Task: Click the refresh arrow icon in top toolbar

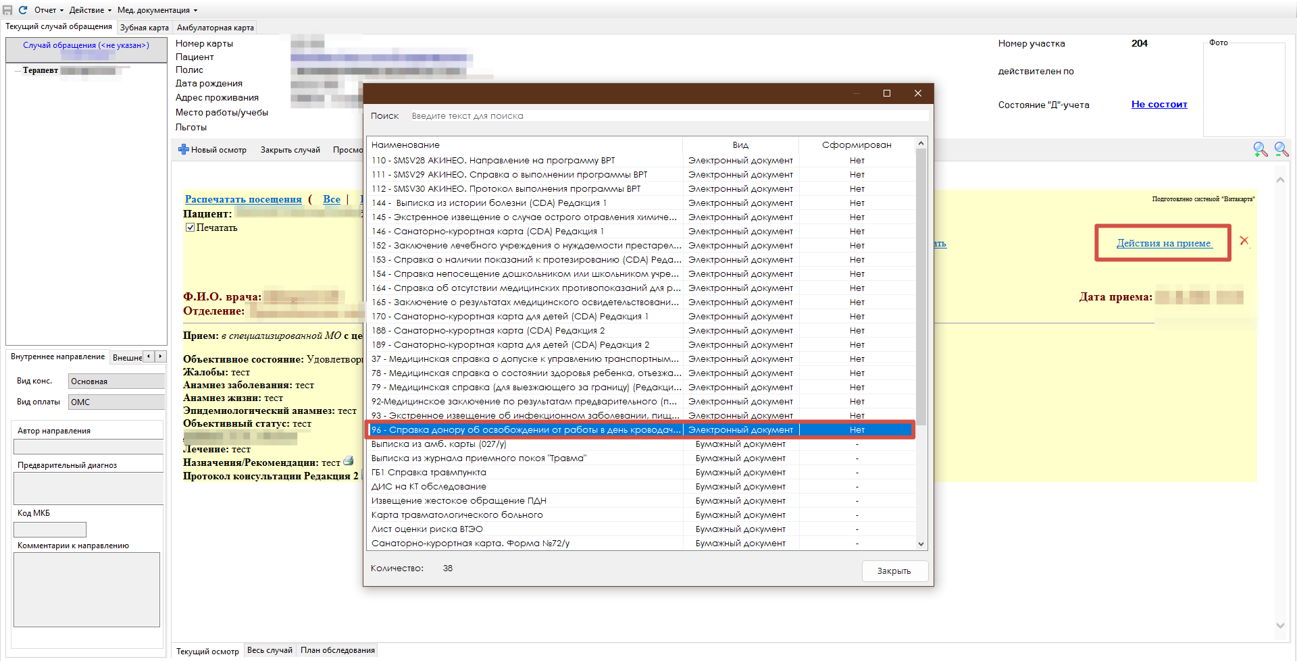Action: 23,10
